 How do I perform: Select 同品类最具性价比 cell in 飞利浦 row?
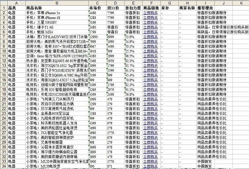click(212, 99)
